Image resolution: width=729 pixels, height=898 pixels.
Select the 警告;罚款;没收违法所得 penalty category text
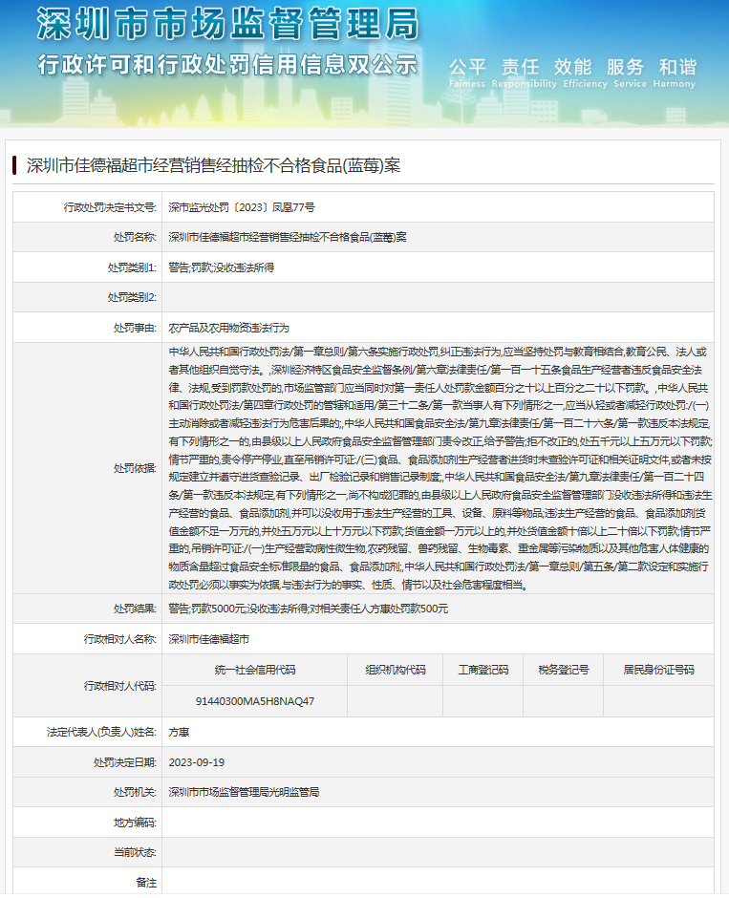(221, 267)
